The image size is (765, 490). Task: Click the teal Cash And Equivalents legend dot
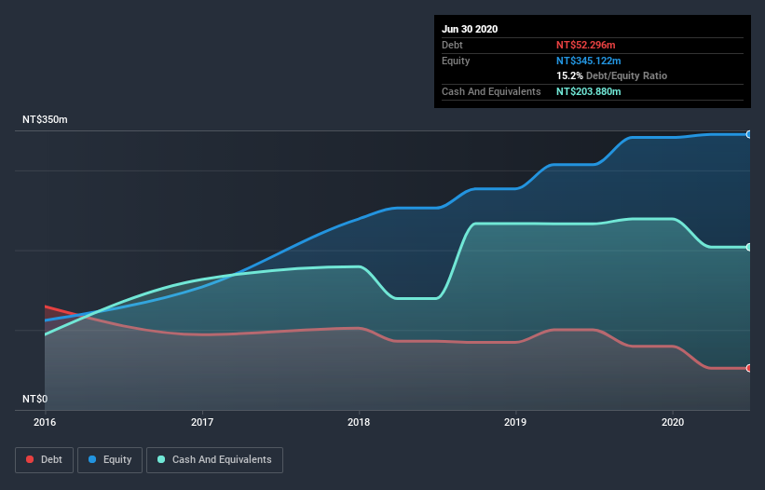click(x=161, y=459)
